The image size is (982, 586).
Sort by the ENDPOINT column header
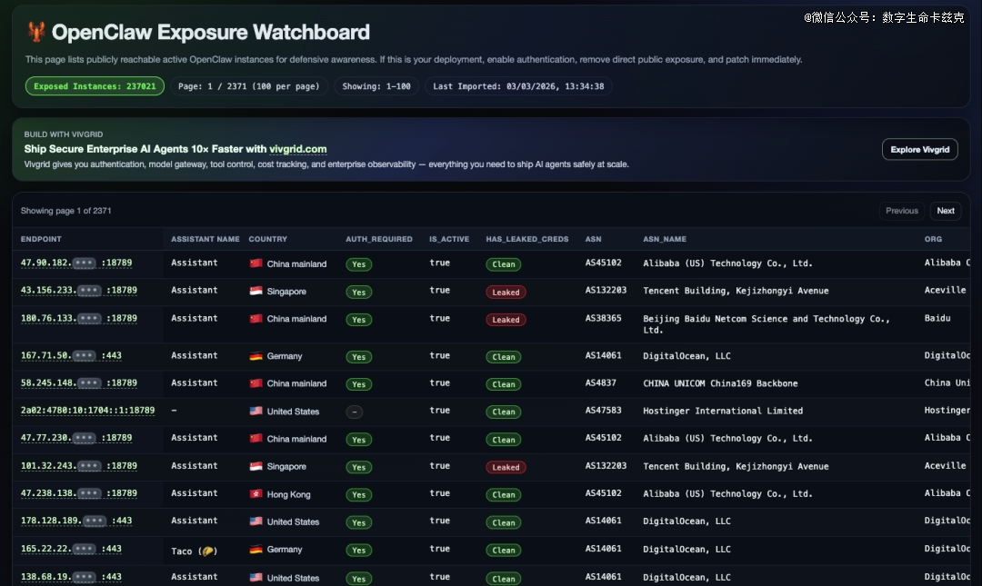click(42, 239)
